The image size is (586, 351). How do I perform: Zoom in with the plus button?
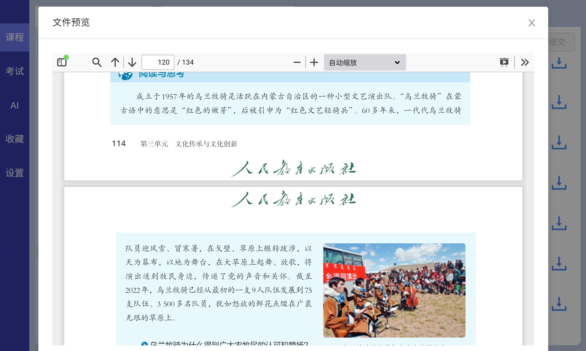314,62
